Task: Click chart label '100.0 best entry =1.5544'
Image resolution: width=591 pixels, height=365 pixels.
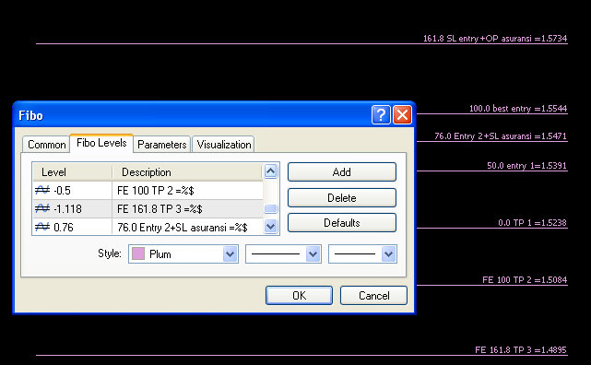Action: click(x=518, y=109)
